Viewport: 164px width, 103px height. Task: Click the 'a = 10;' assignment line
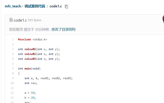[x=30, y=93]
